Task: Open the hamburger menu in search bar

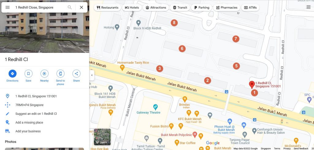Action: tap(7, 7)
